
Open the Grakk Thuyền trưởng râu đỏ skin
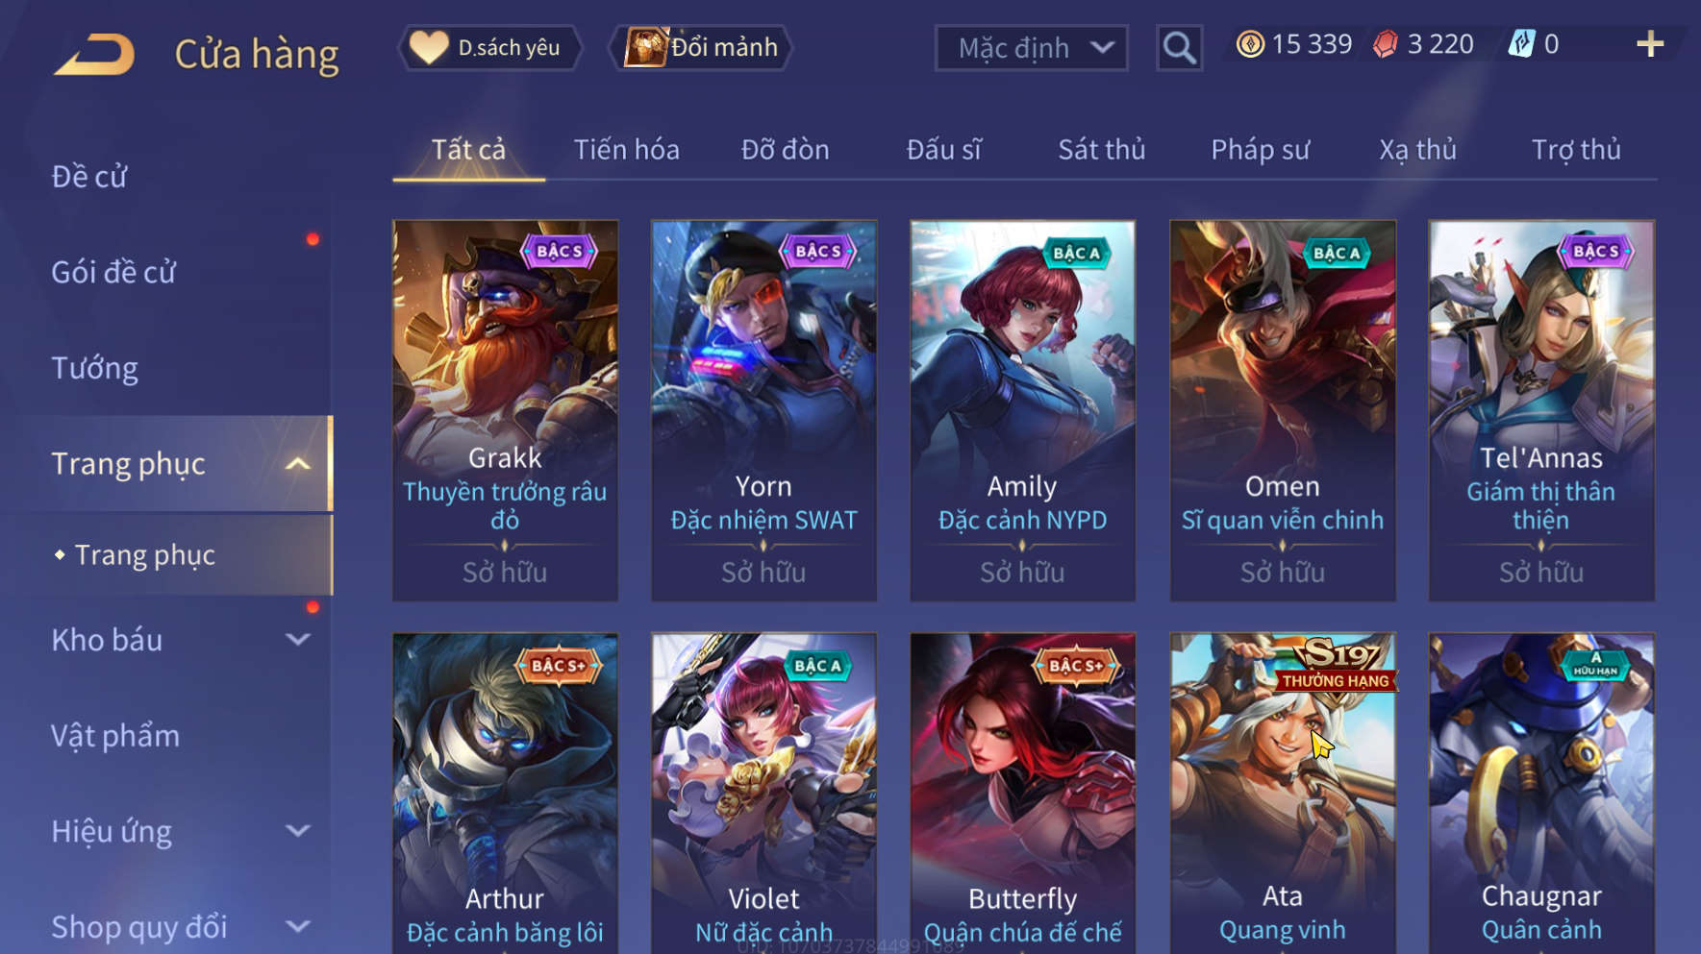(505, 411)
